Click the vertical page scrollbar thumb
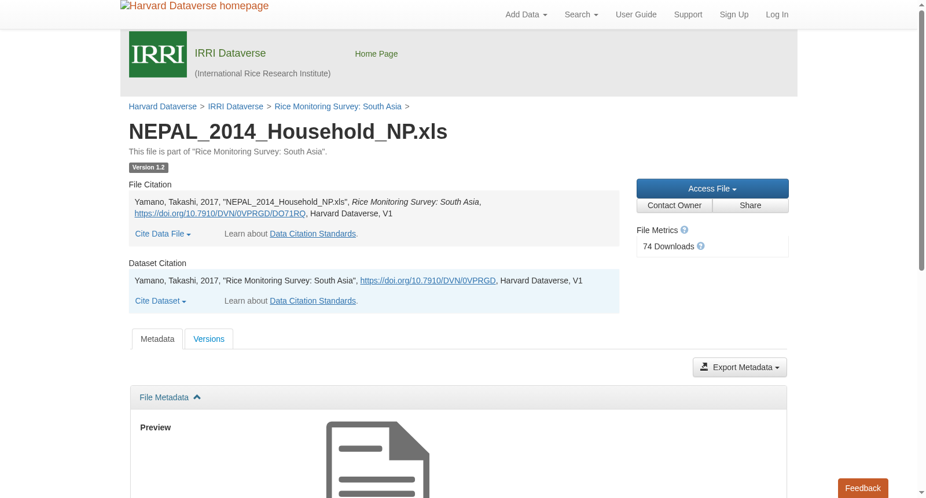The height and width of the screenshot is (498, 926). (x=921, y=140)
